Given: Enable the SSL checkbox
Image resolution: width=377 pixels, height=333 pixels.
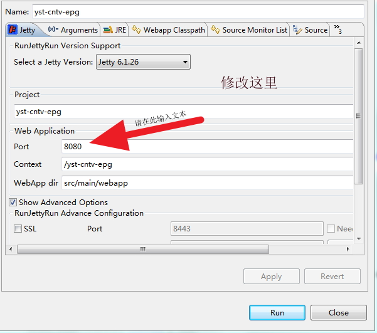Looking at the screenshot, I should 18,228.
